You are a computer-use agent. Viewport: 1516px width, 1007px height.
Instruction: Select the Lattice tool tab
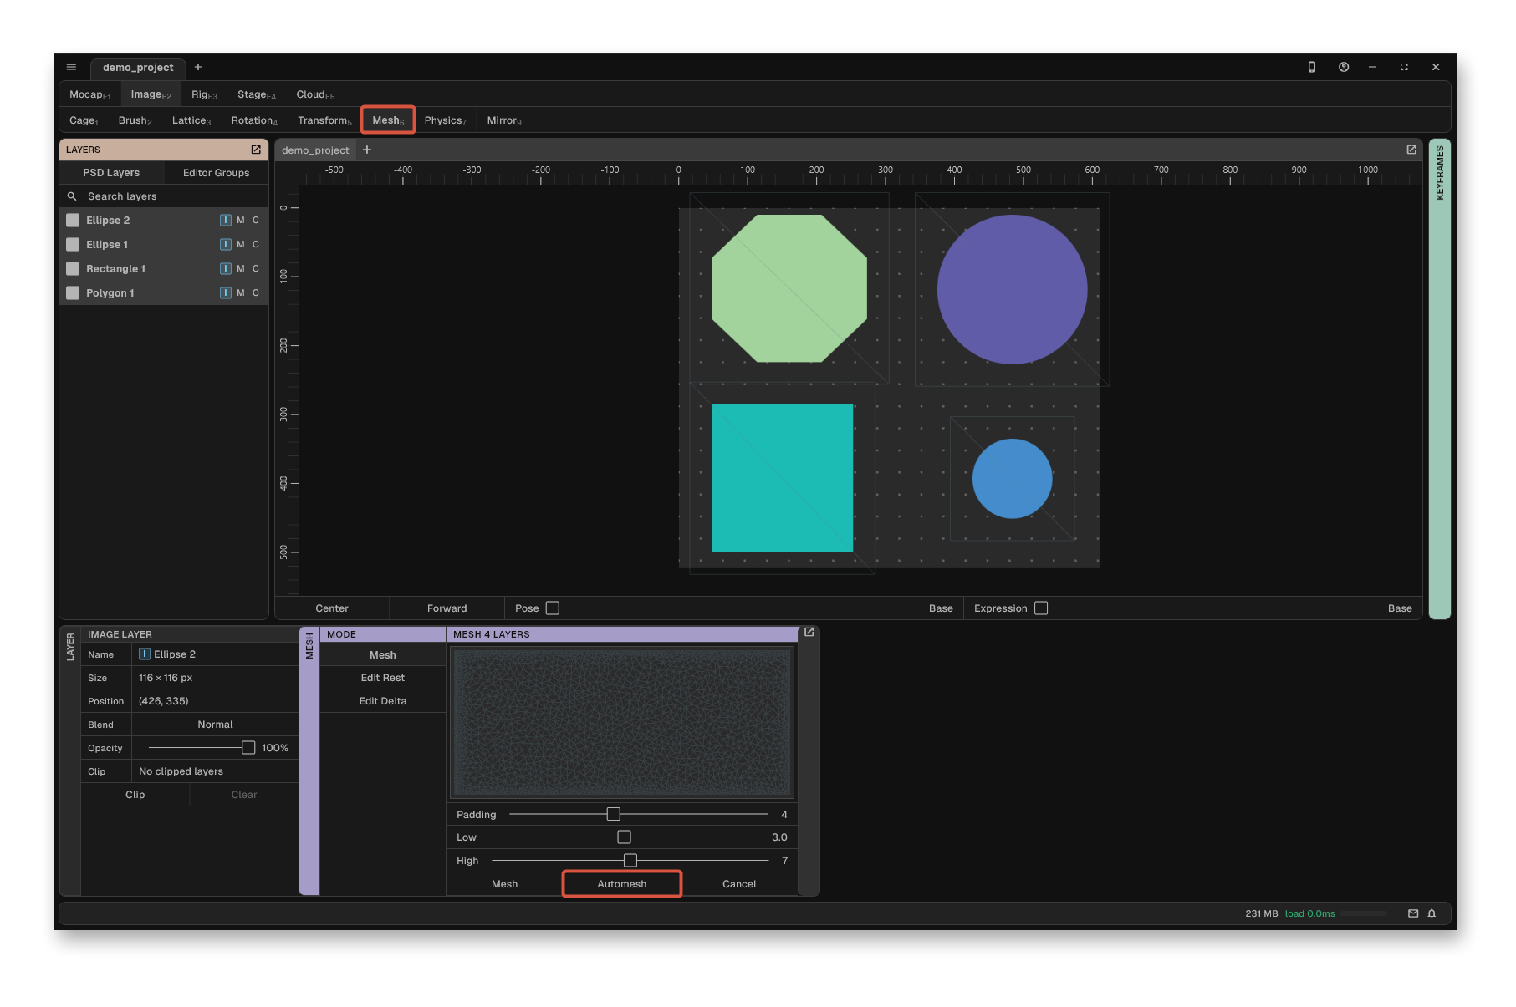click(x=191, y=120)
